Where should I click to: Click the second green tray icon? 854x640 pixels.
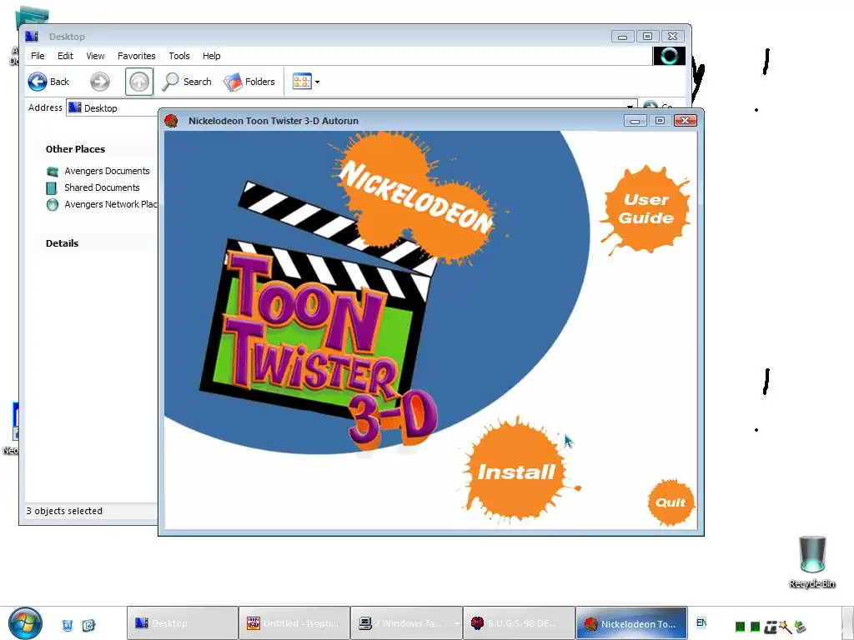[x=755, y=627]
